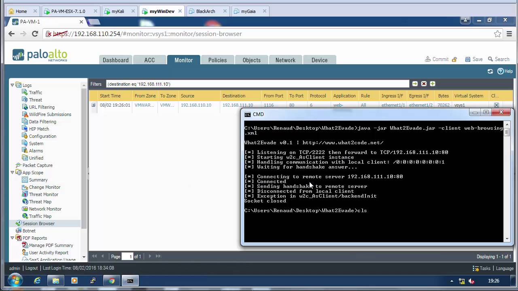
Task: Select URL Filtering log
Action: pos(42,107)
